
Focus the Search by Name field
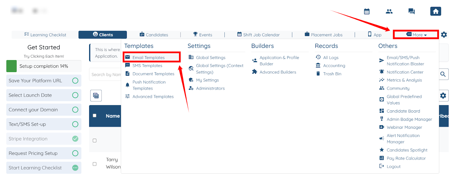pyautogui.click(x=106, y=74)
